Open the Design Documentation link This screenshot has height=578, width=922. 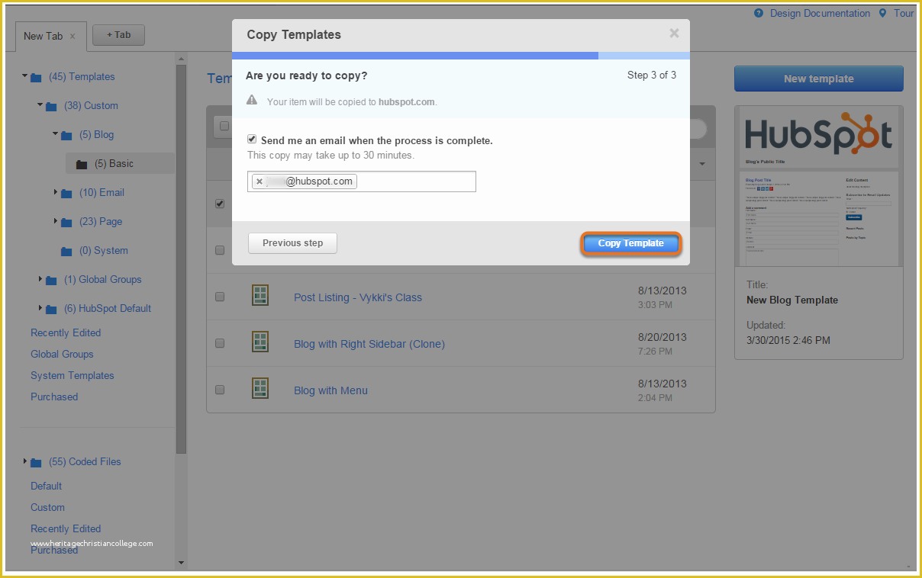820,13
